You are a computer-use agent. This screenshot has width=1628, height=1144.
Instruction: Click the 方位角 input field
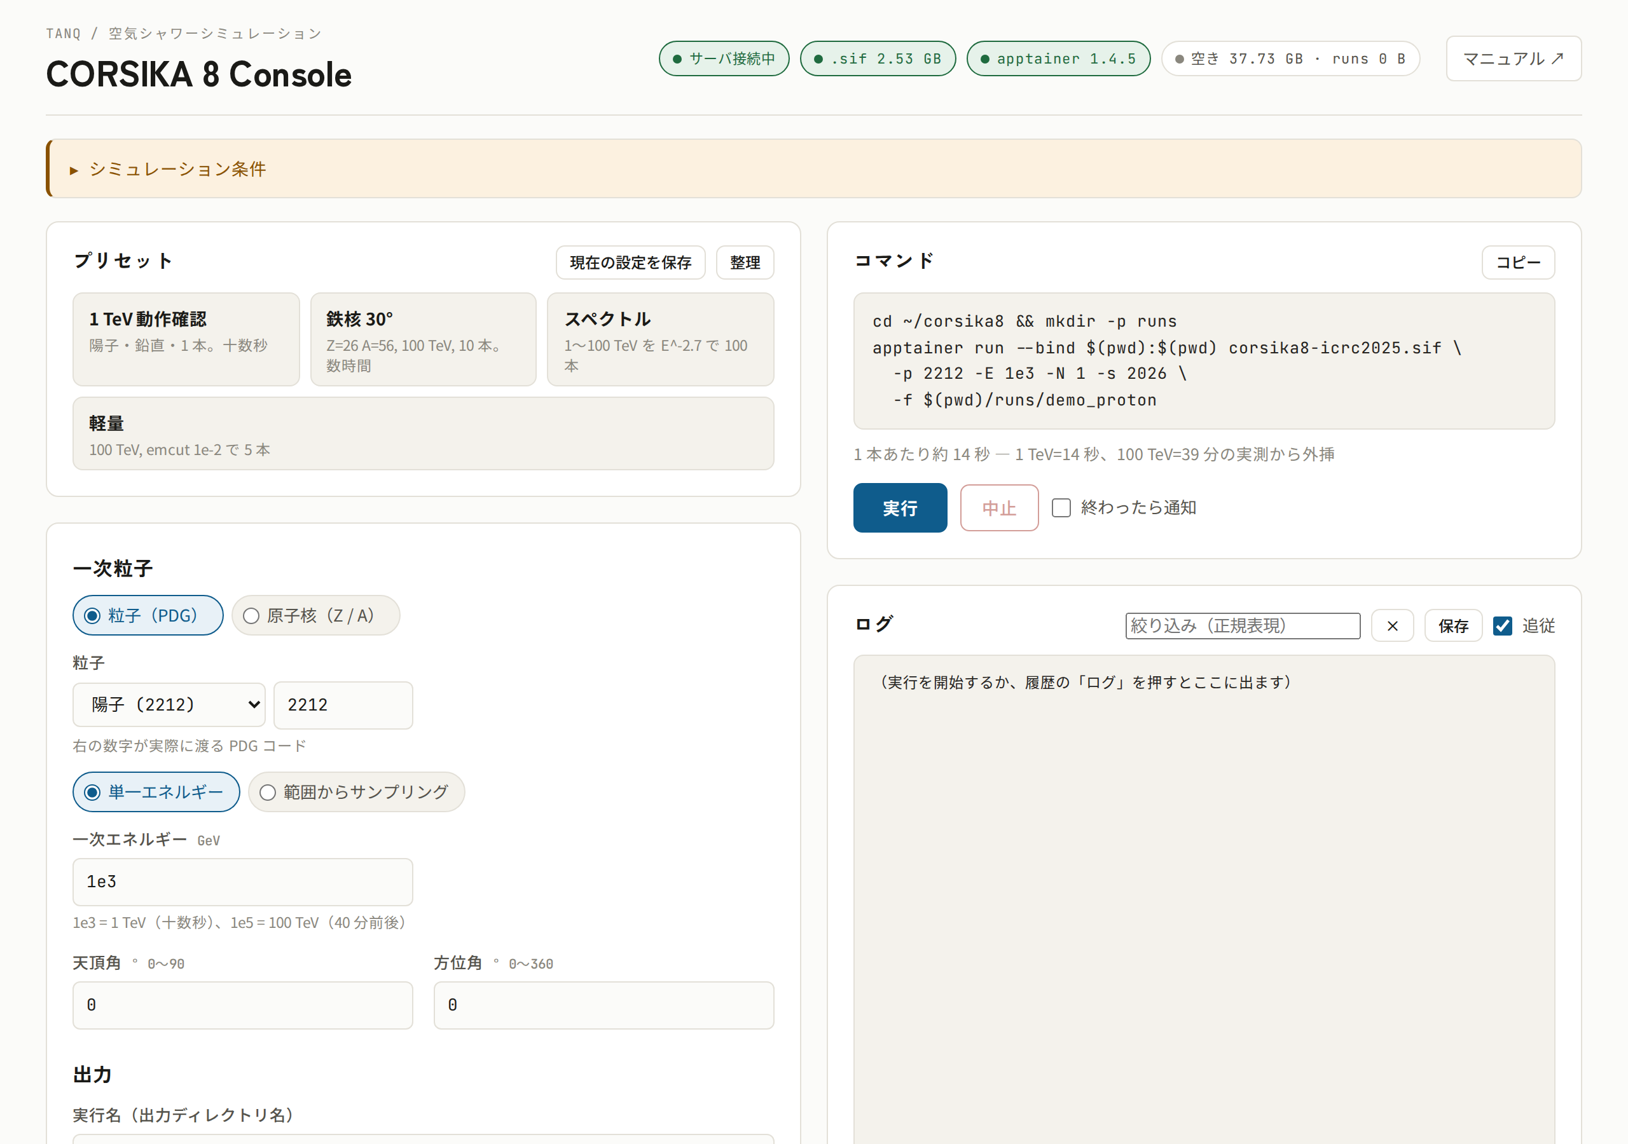click(x=604, y=1005)
